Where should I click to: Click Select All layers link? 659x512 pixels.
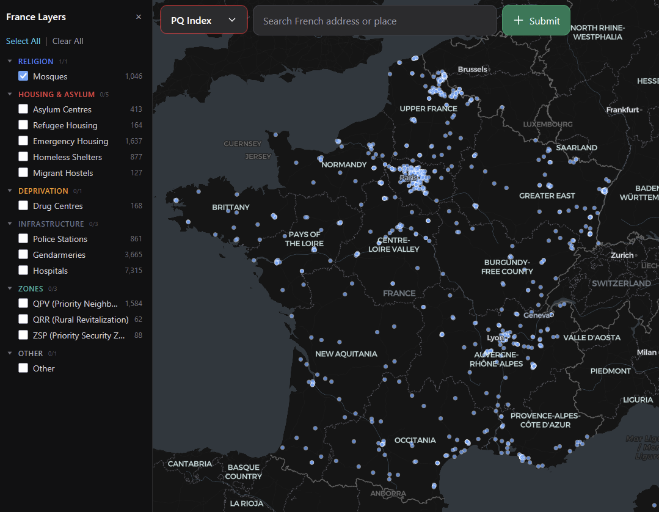pyautogui.click(x=23, y=41)
